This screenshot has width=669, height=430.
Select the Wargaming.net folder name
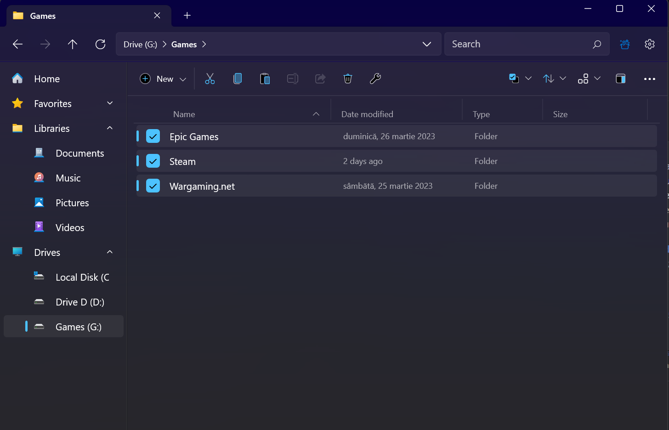pyautogui.click(x=202, y=186)
